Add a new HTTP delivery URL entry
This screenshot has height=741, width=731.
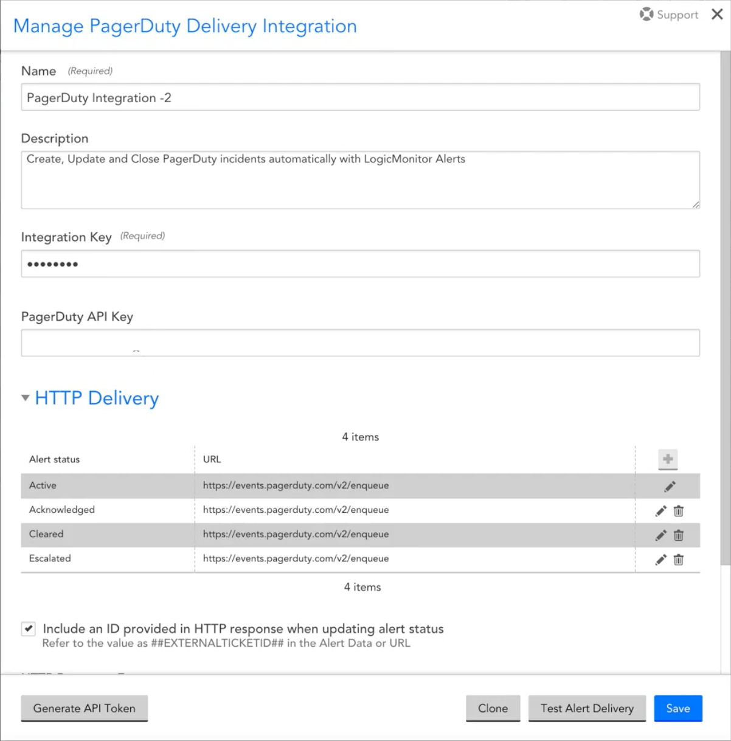click(668, 460)
